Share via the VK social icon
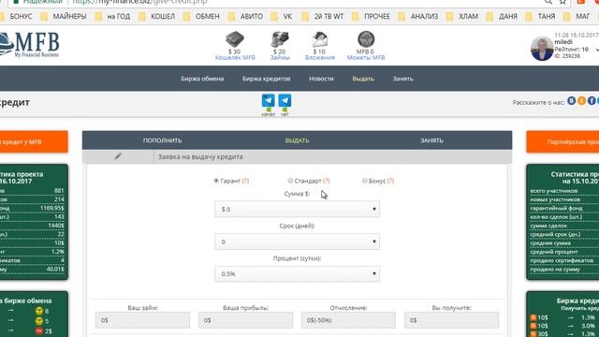The width and height of the screenshot is (599, 337). (572, 101)
